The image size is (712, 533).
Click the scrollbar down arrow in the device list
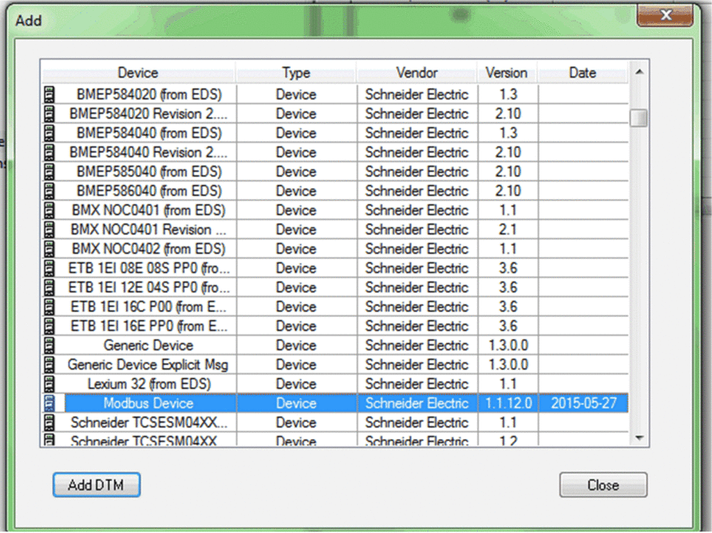click(639, 438)
